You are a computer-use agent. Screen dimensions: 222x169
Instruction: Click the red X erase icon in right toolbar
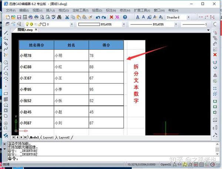pyautogui.click(x=215, y=55)
